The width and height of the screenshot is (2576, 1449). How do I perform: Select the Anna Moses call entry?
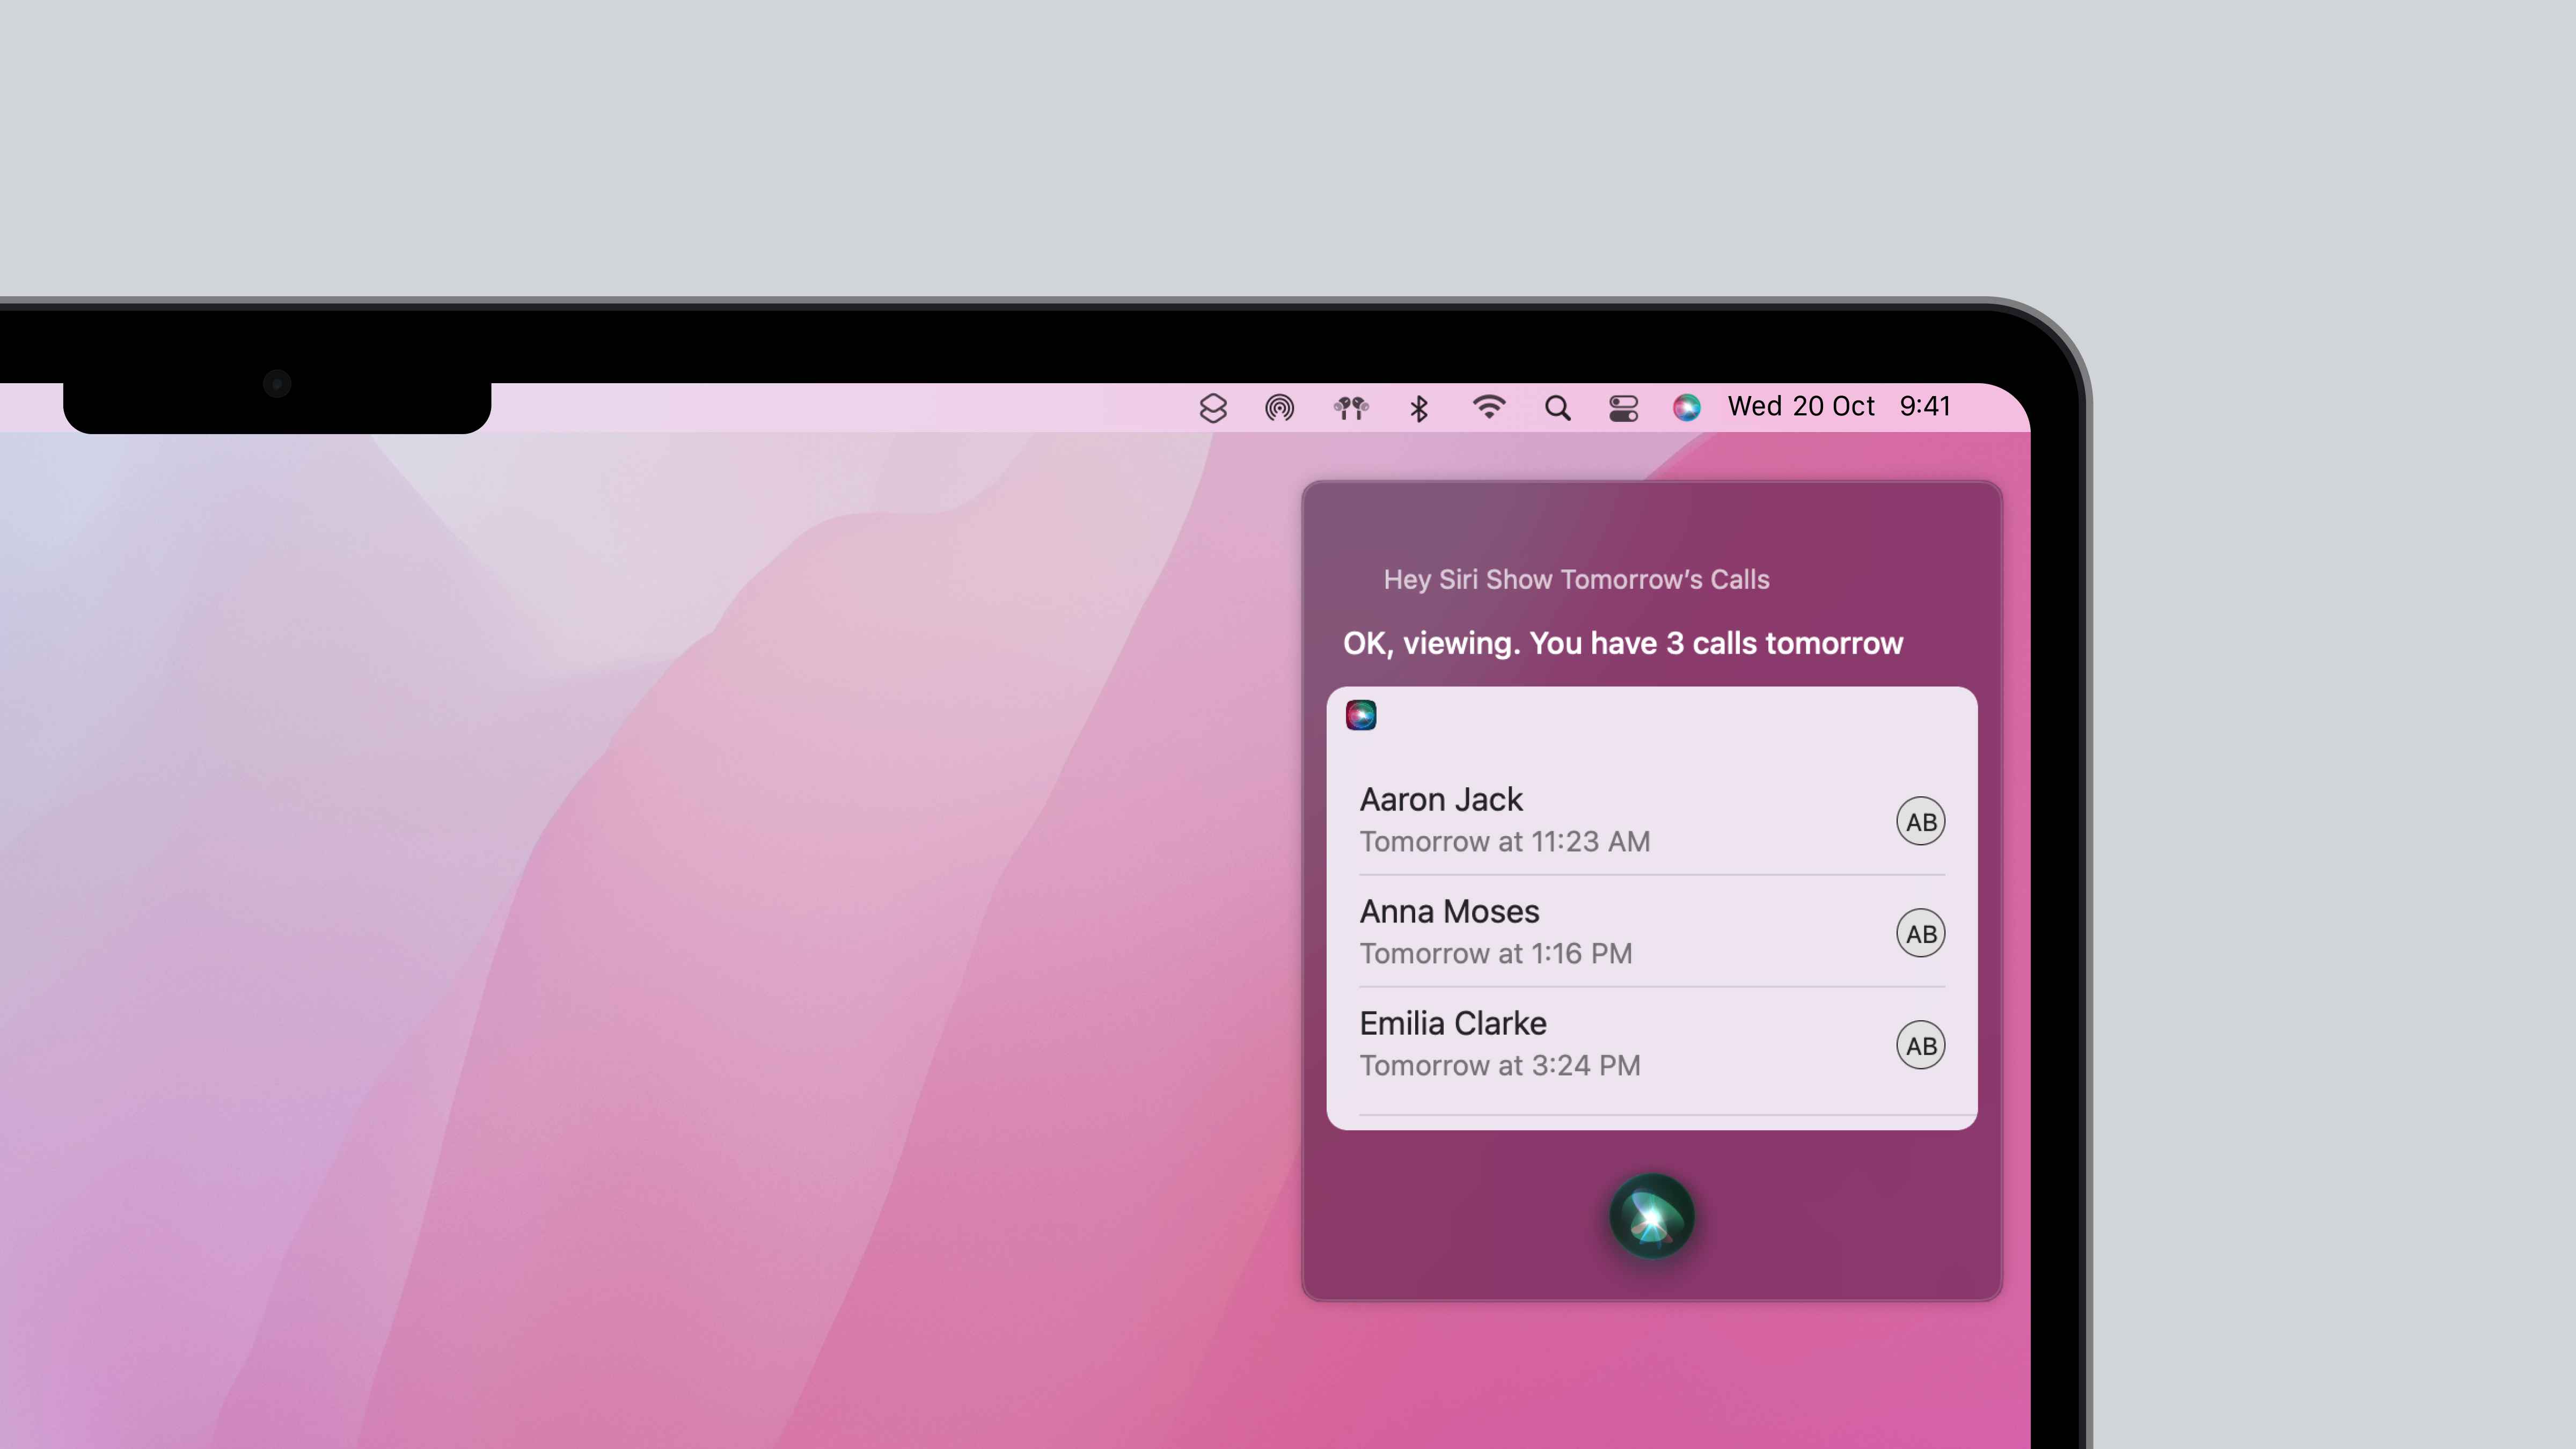1600,932
